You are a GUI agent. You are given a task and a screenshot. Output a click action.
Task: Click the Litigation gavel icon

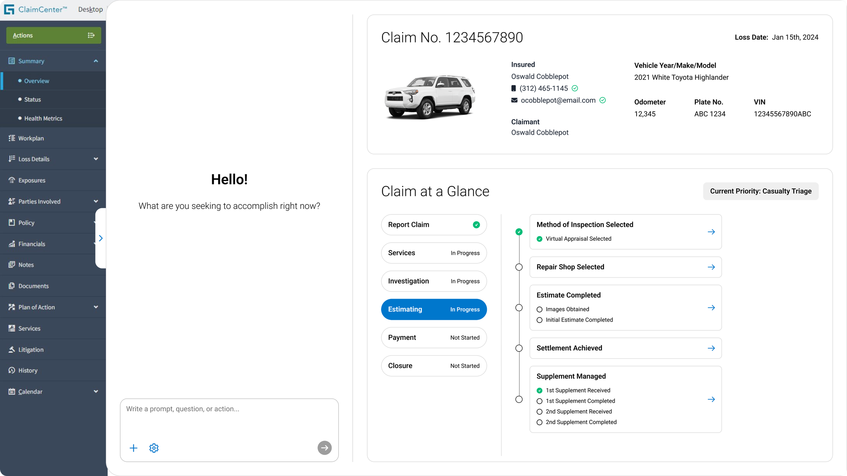[x=12, y=349]
